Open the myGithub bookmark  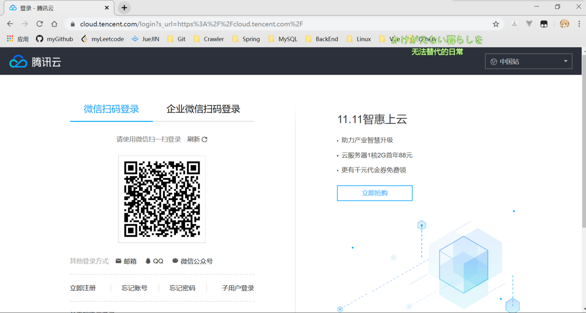54,39
